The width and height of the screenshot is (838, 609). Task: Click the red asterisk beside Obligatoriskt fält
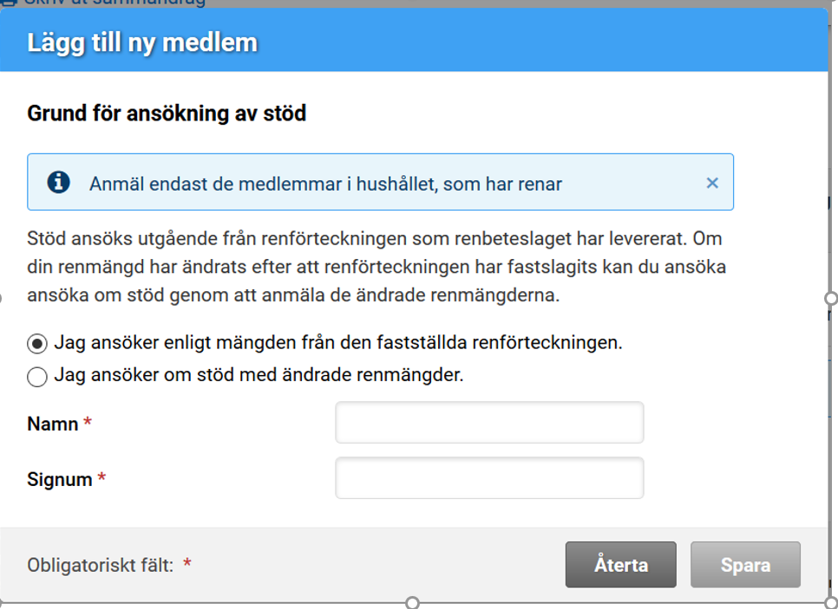tap(187, 562)
